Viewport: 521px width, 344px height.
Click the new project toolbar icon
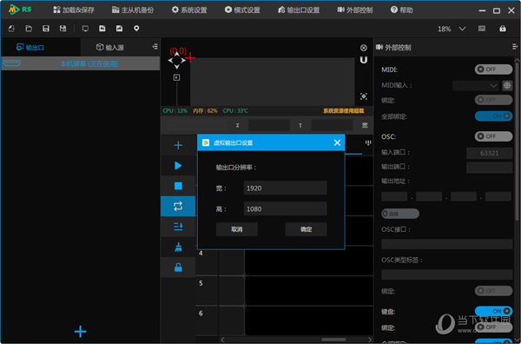coord(11,29)
